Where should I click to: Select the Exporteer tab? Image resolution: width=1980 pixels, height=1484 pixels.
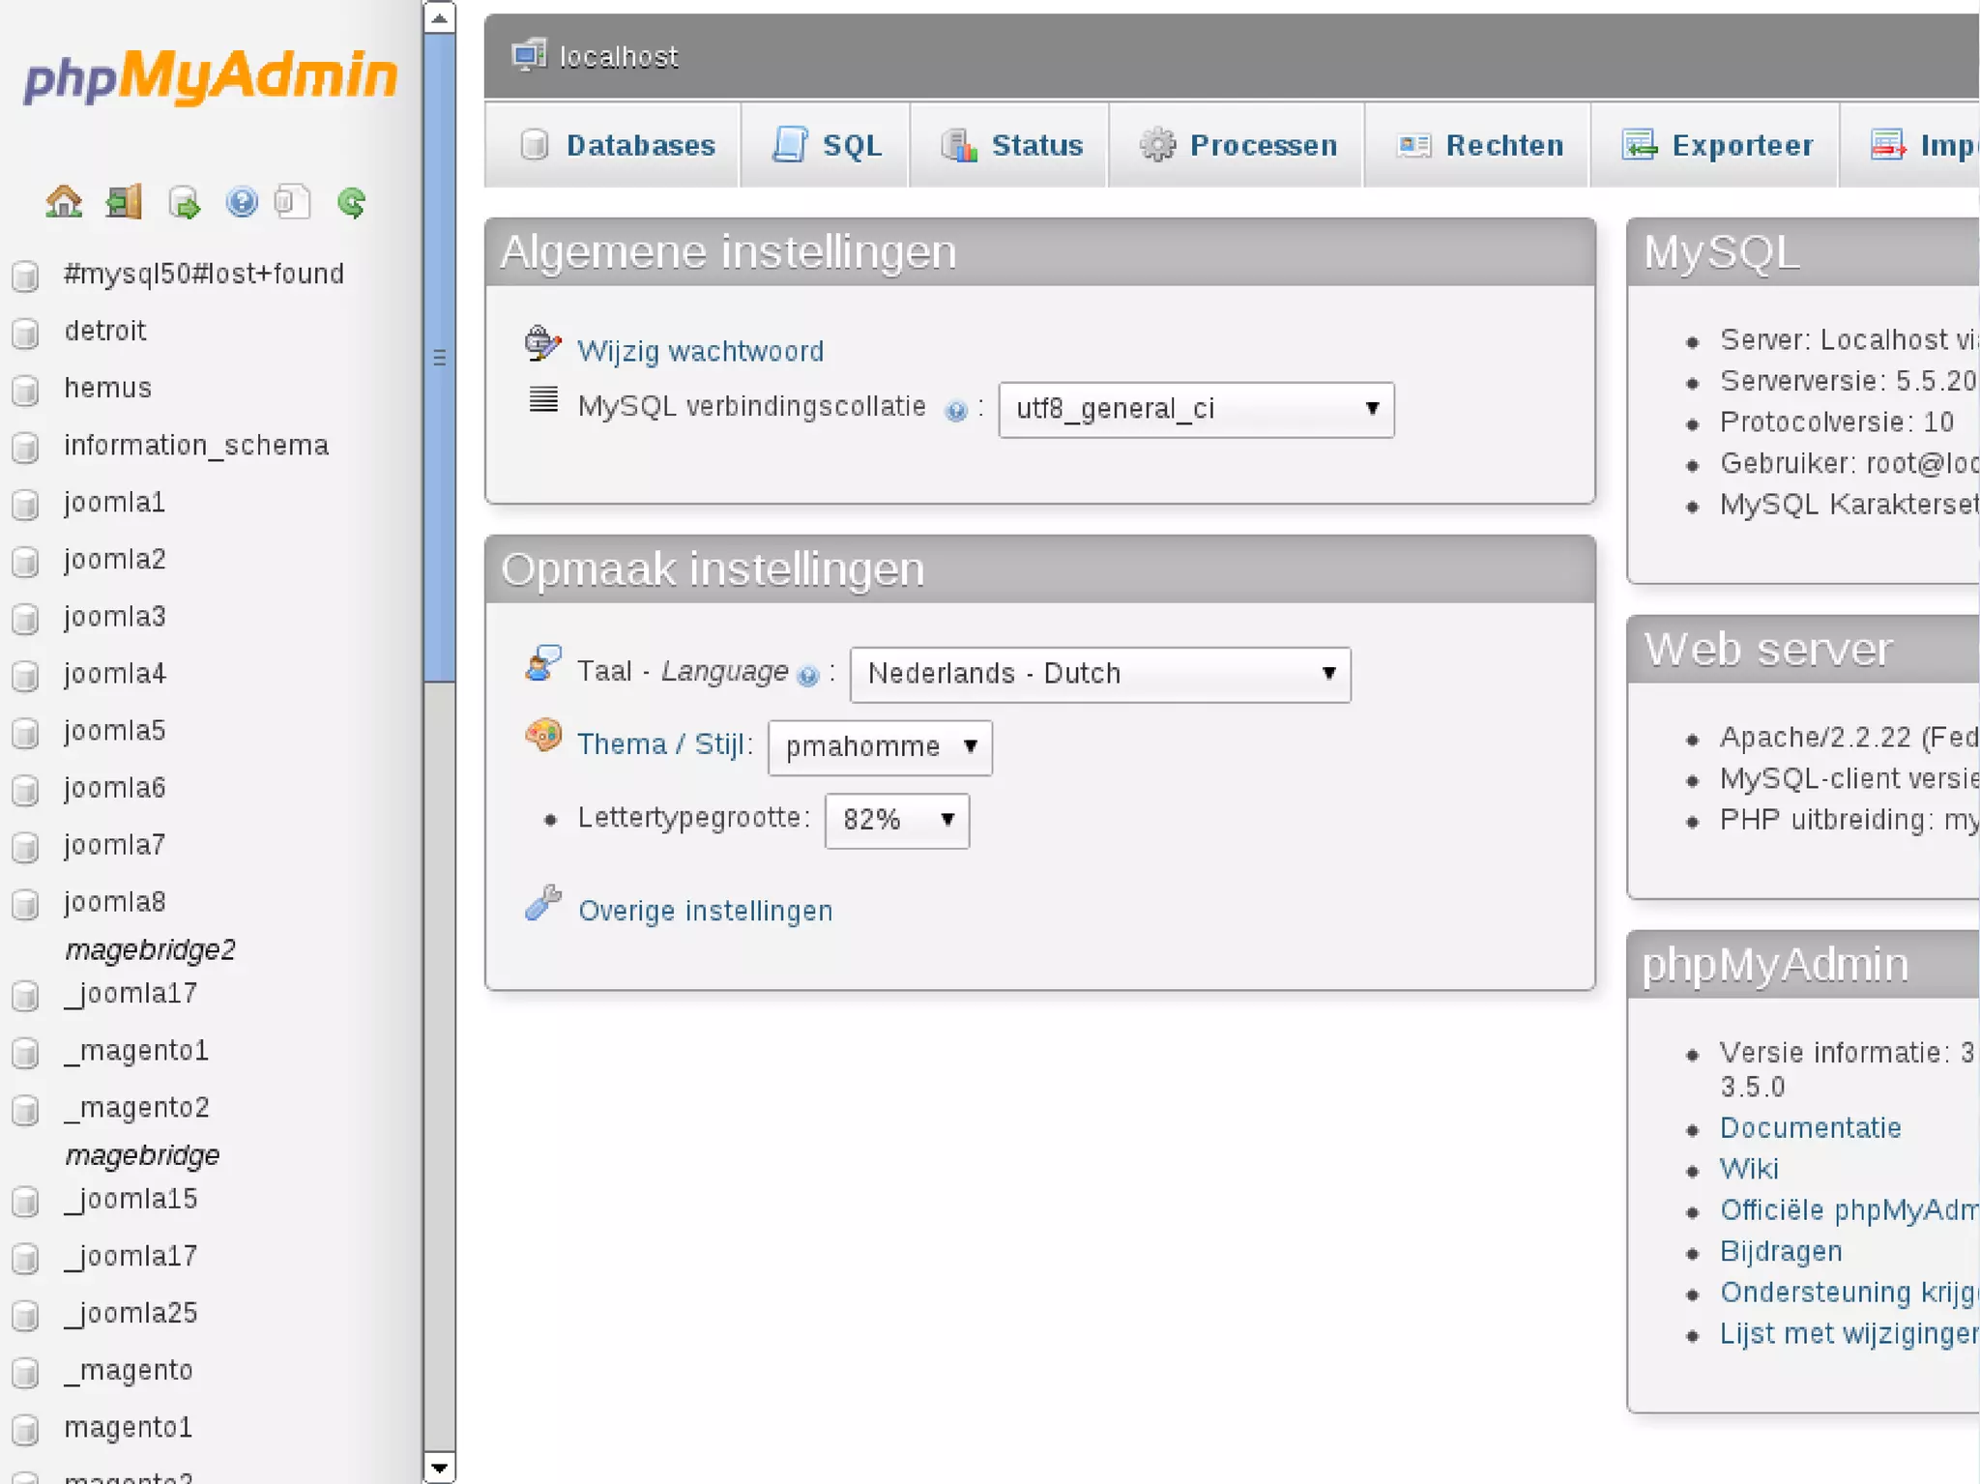(1717, 145)
